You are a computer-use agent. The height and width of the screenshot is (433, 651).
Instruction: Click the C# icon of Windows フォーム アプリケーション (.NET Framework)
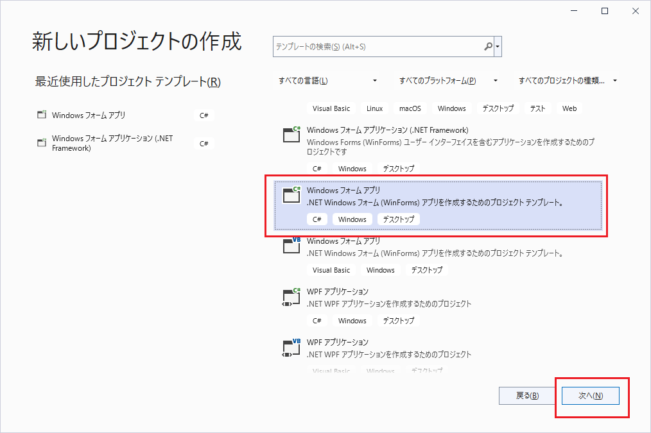click(291, 134)
